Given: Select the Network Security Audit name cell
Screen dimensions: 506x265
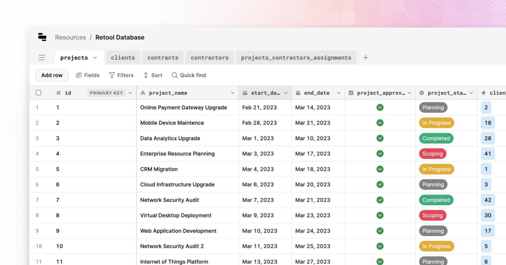Looking at the screenshot, I should click(170, 200).
